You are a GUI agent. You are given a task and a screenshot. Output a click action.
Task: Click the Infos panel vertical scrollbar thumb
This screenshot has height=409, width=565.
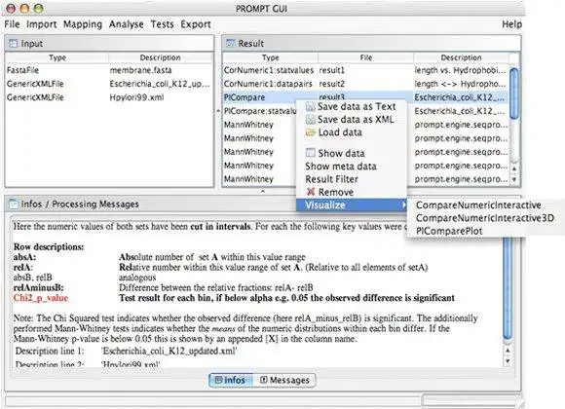[x=508, y=288]
